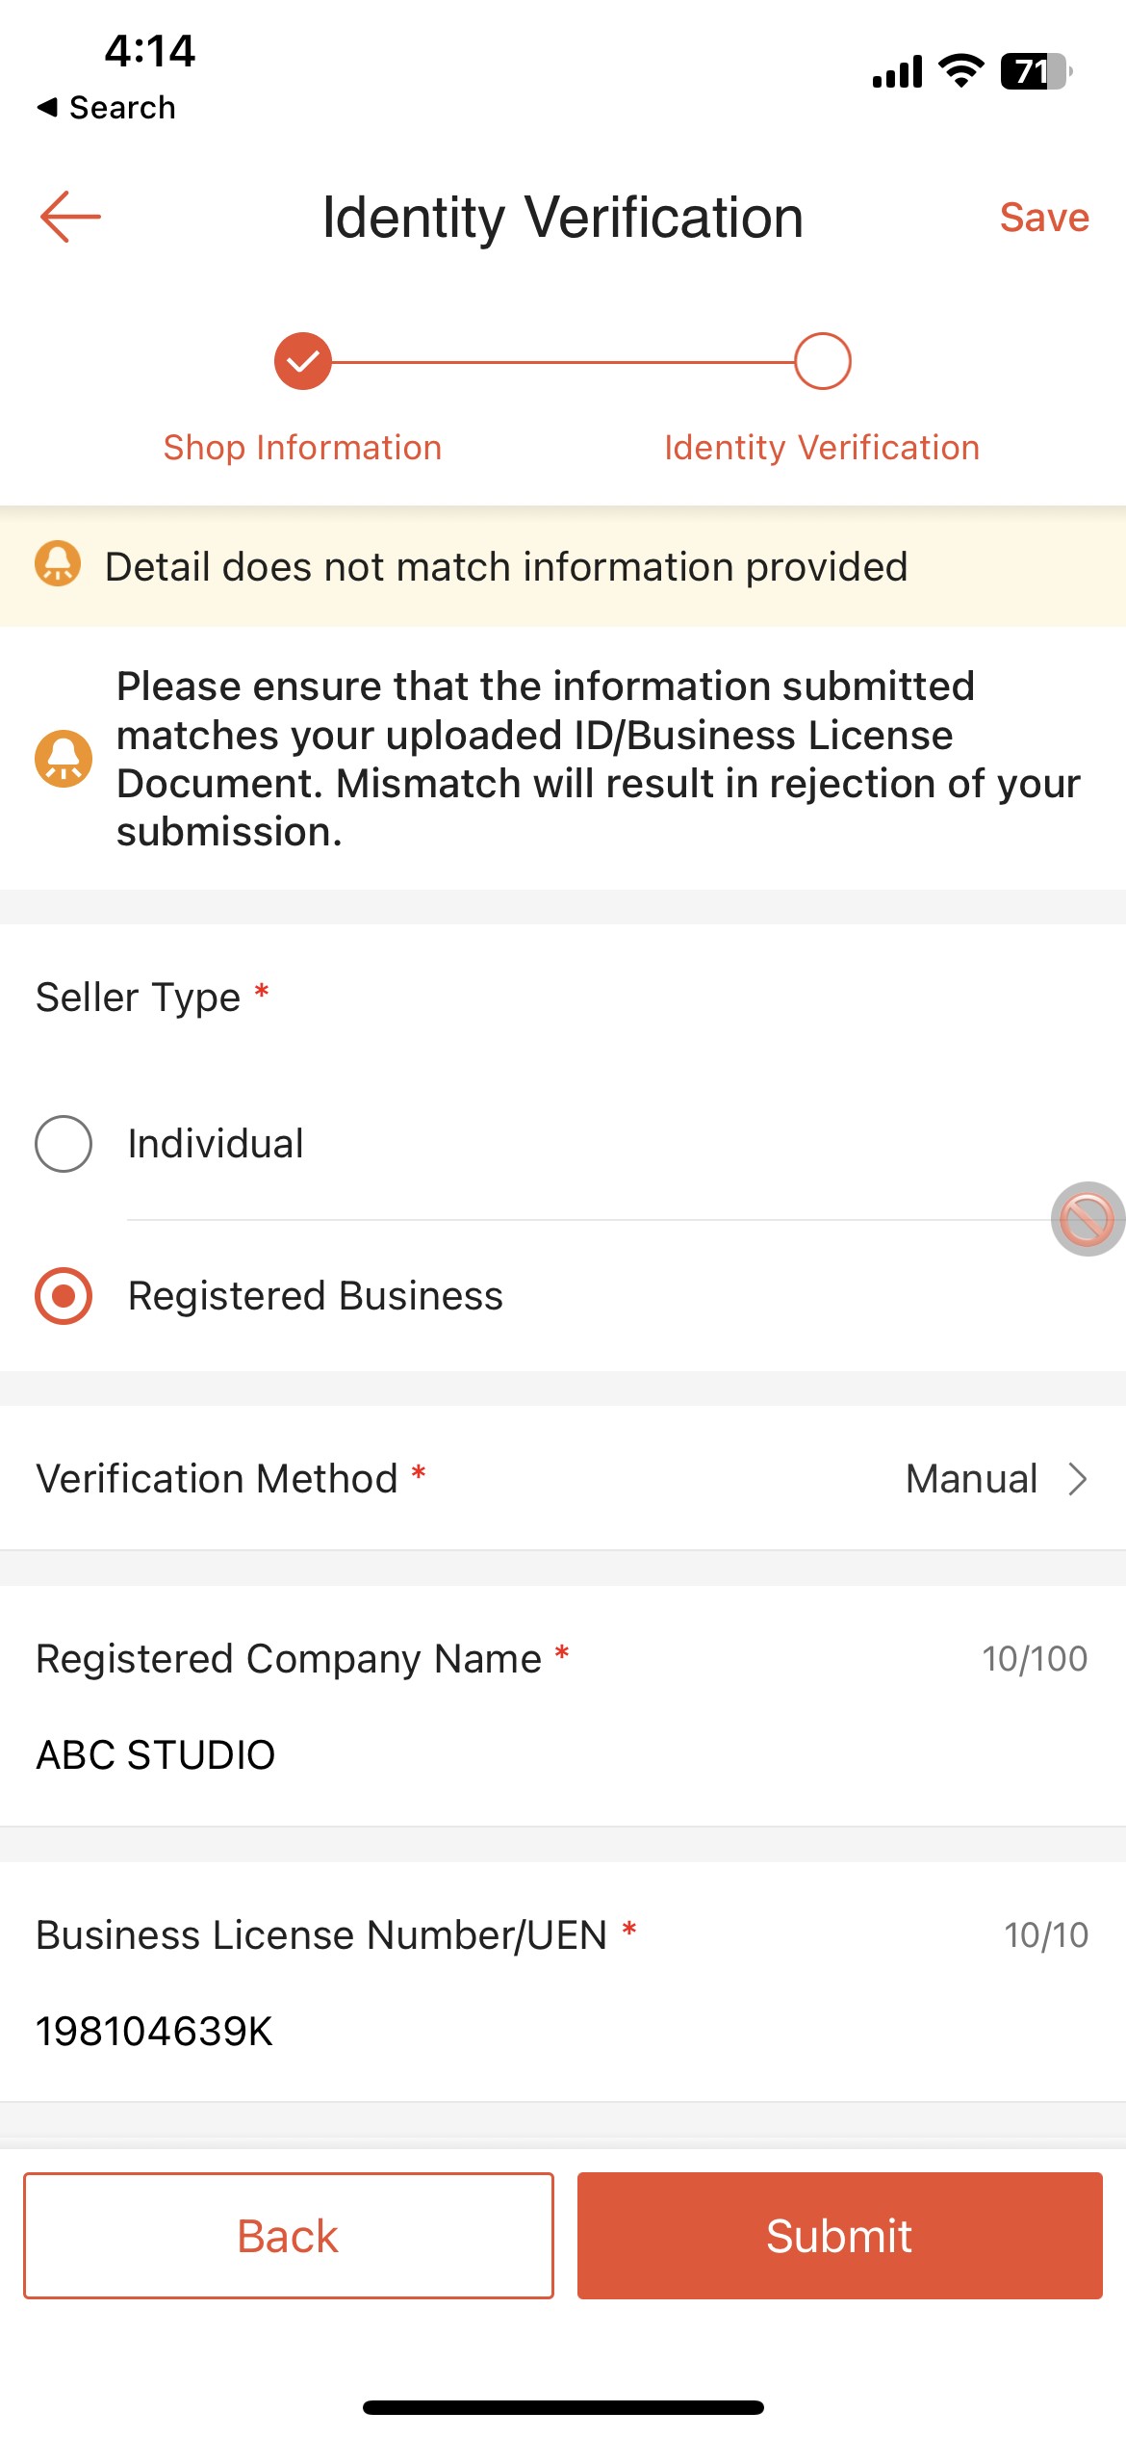Open the Verification Method selector
Viewport: 1126px width, 2438px height.
(563, 1478)
